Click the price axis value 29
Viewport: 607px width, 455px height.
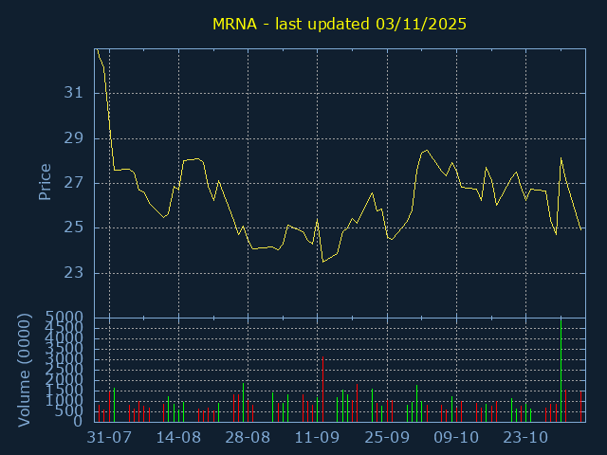[74, 138]
